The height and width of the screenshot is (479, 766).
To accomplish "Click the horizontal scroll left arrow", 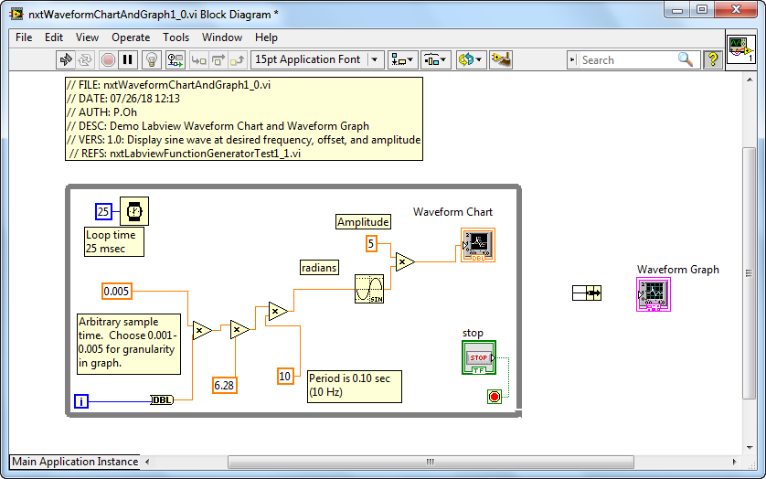I will point(147,462).
